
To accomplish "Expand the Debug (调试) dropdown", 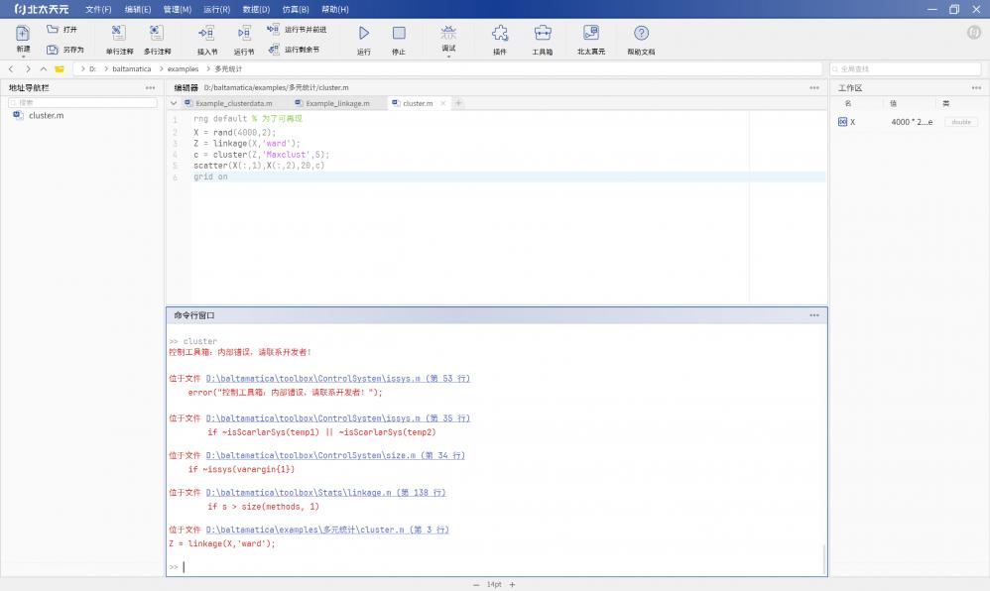I will tap(448, 56).
